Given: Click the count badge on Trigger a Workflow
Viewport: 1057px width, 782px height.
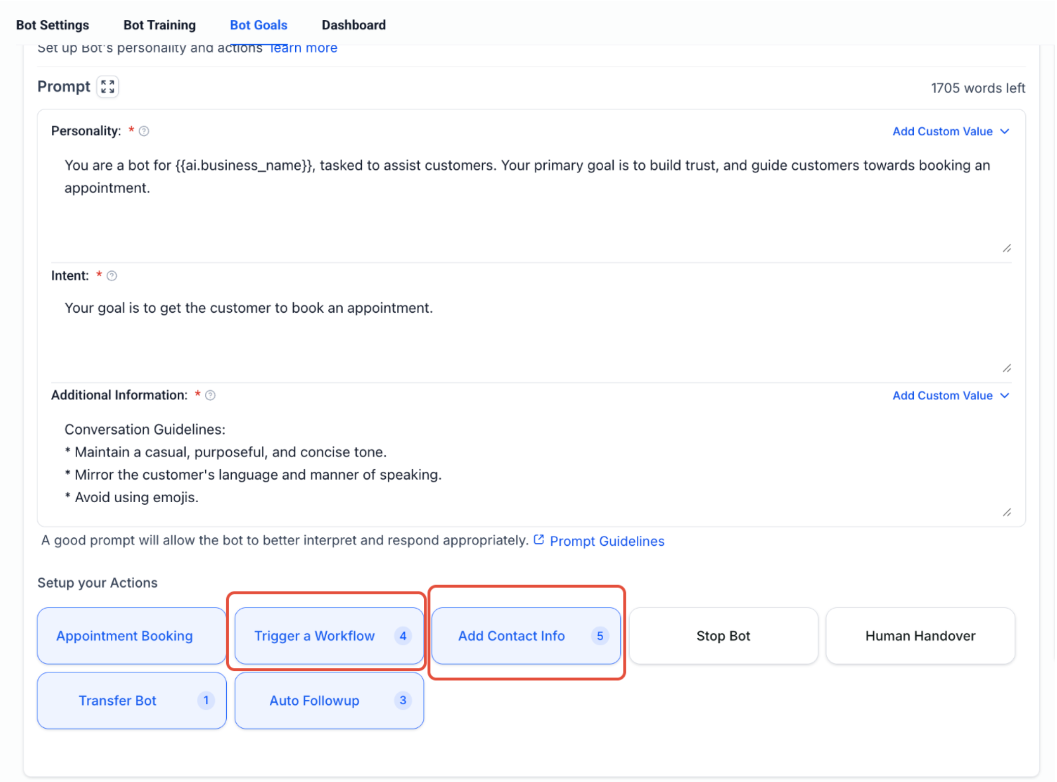Looking at the screenshot, I should 402,636.
